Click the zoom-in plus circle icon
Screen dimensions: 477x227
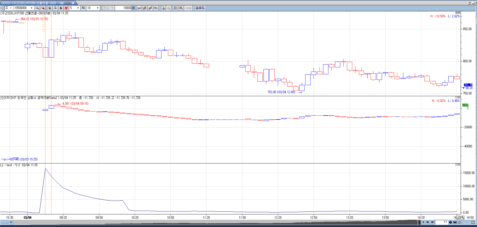pos(460,222)
